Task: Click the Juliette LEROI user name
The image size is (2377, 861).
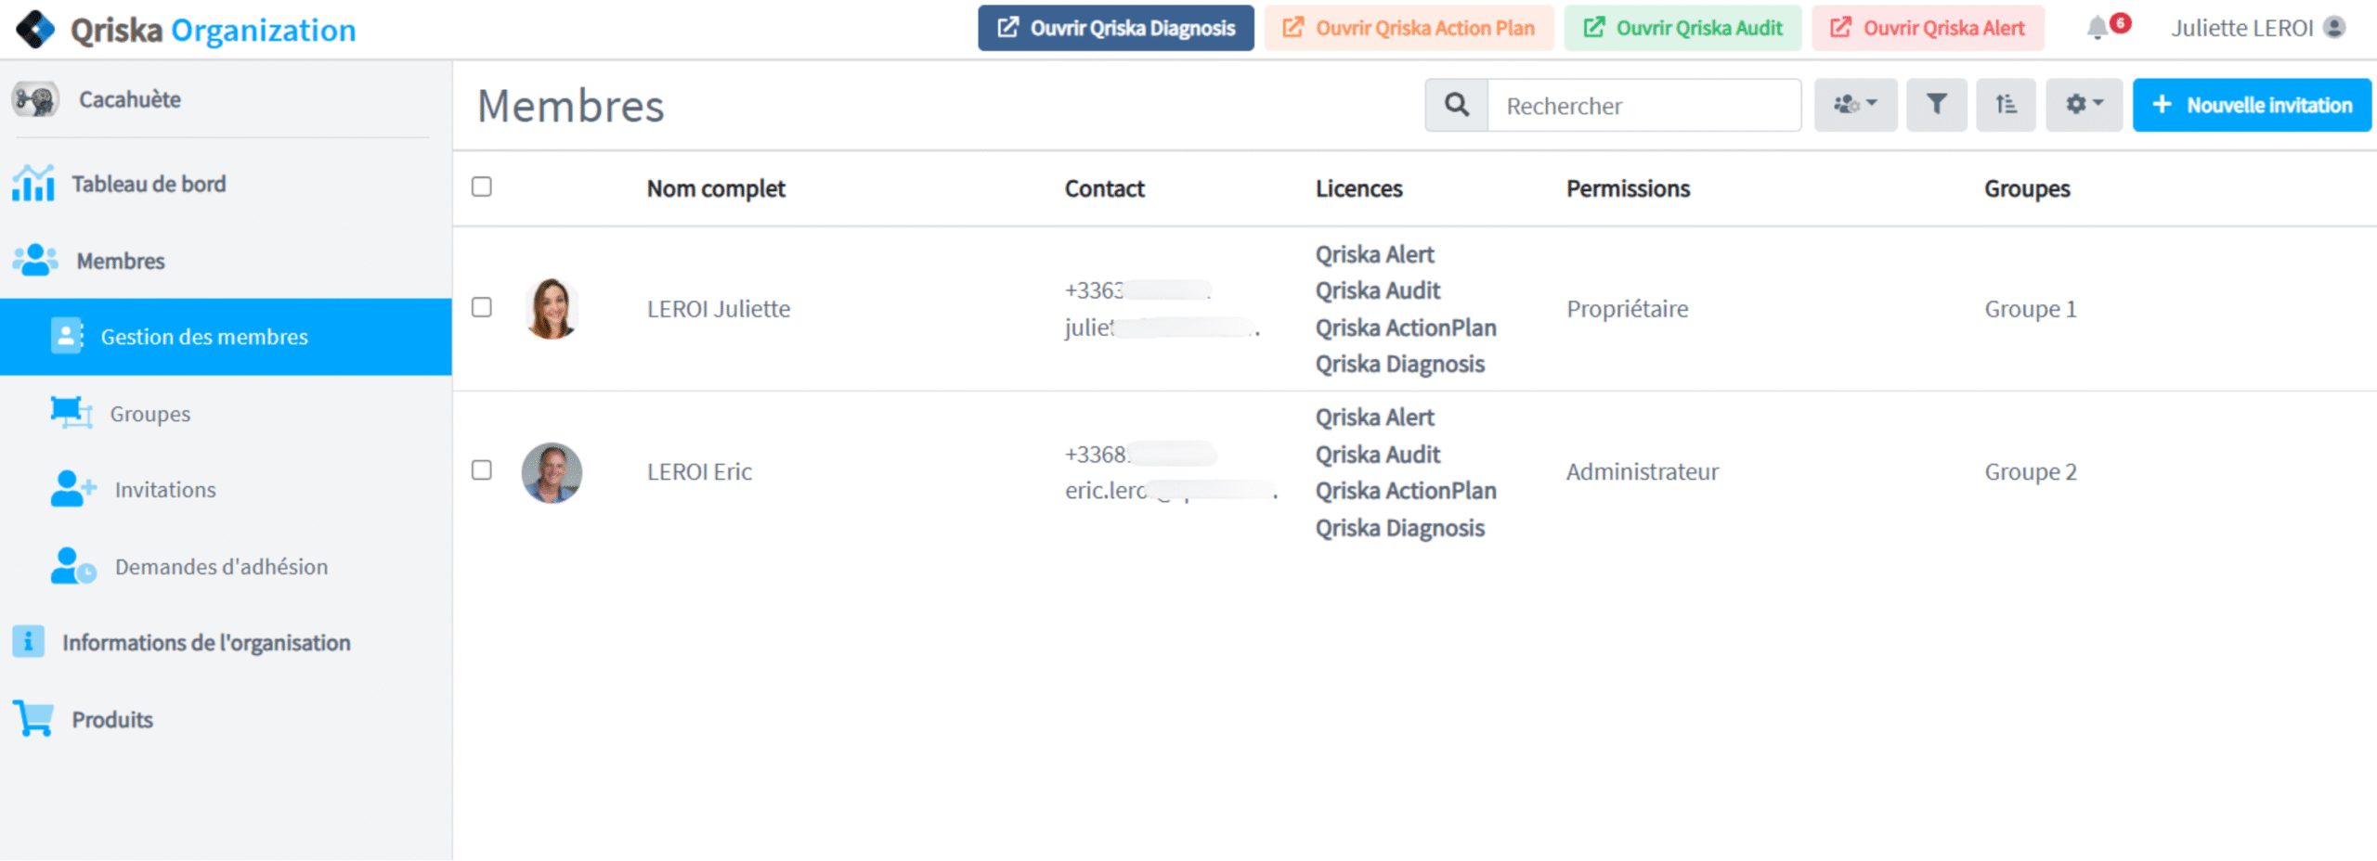Action: (2241, 28)
